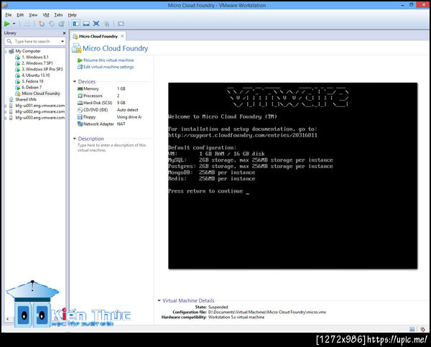This screenshot has height=347, width=431.
Task: Open the File menu
Action: (x=9, y=15)
